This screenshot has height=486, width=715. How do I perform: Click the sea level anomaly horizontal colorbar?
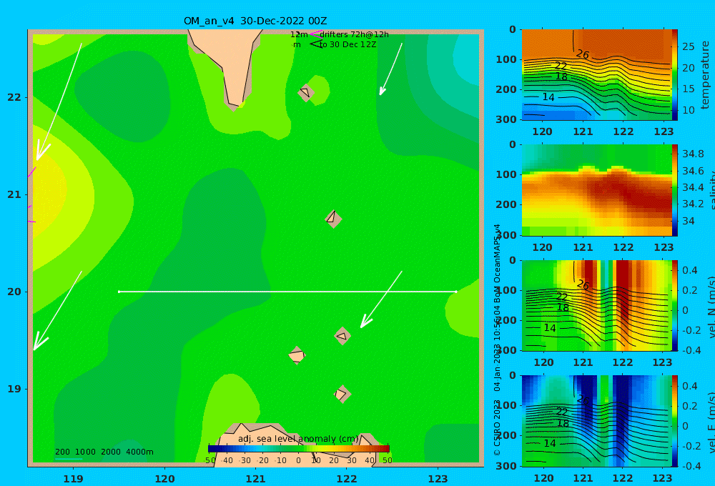pyautogui.click(x=299, y=449)
